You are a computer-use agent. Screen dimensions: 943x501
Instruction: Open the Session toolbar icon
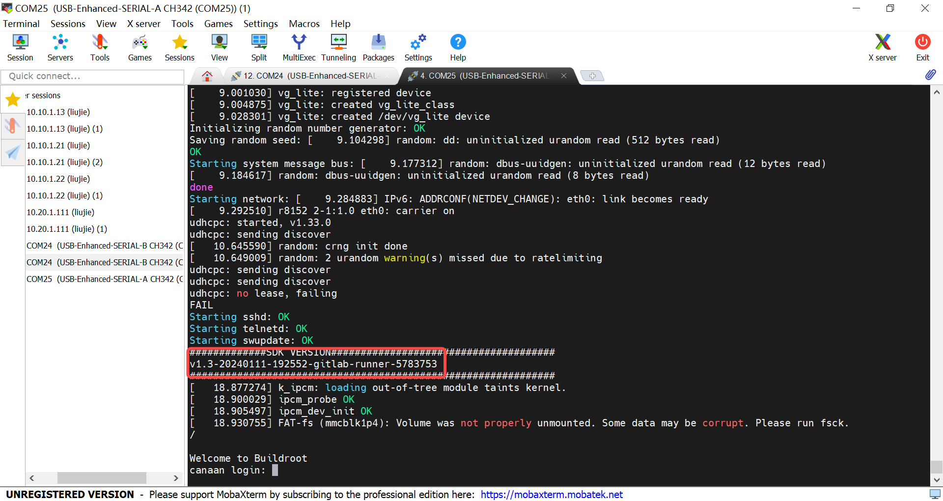click(20, 48)
